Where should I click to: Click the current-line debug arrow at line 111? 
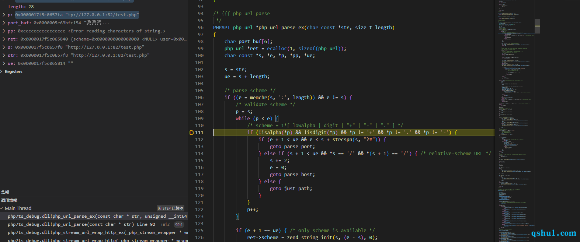click(191, 133)
